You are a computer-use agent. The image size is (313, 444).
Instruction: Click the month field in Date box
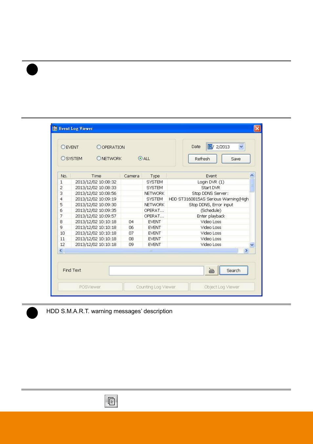210,147
